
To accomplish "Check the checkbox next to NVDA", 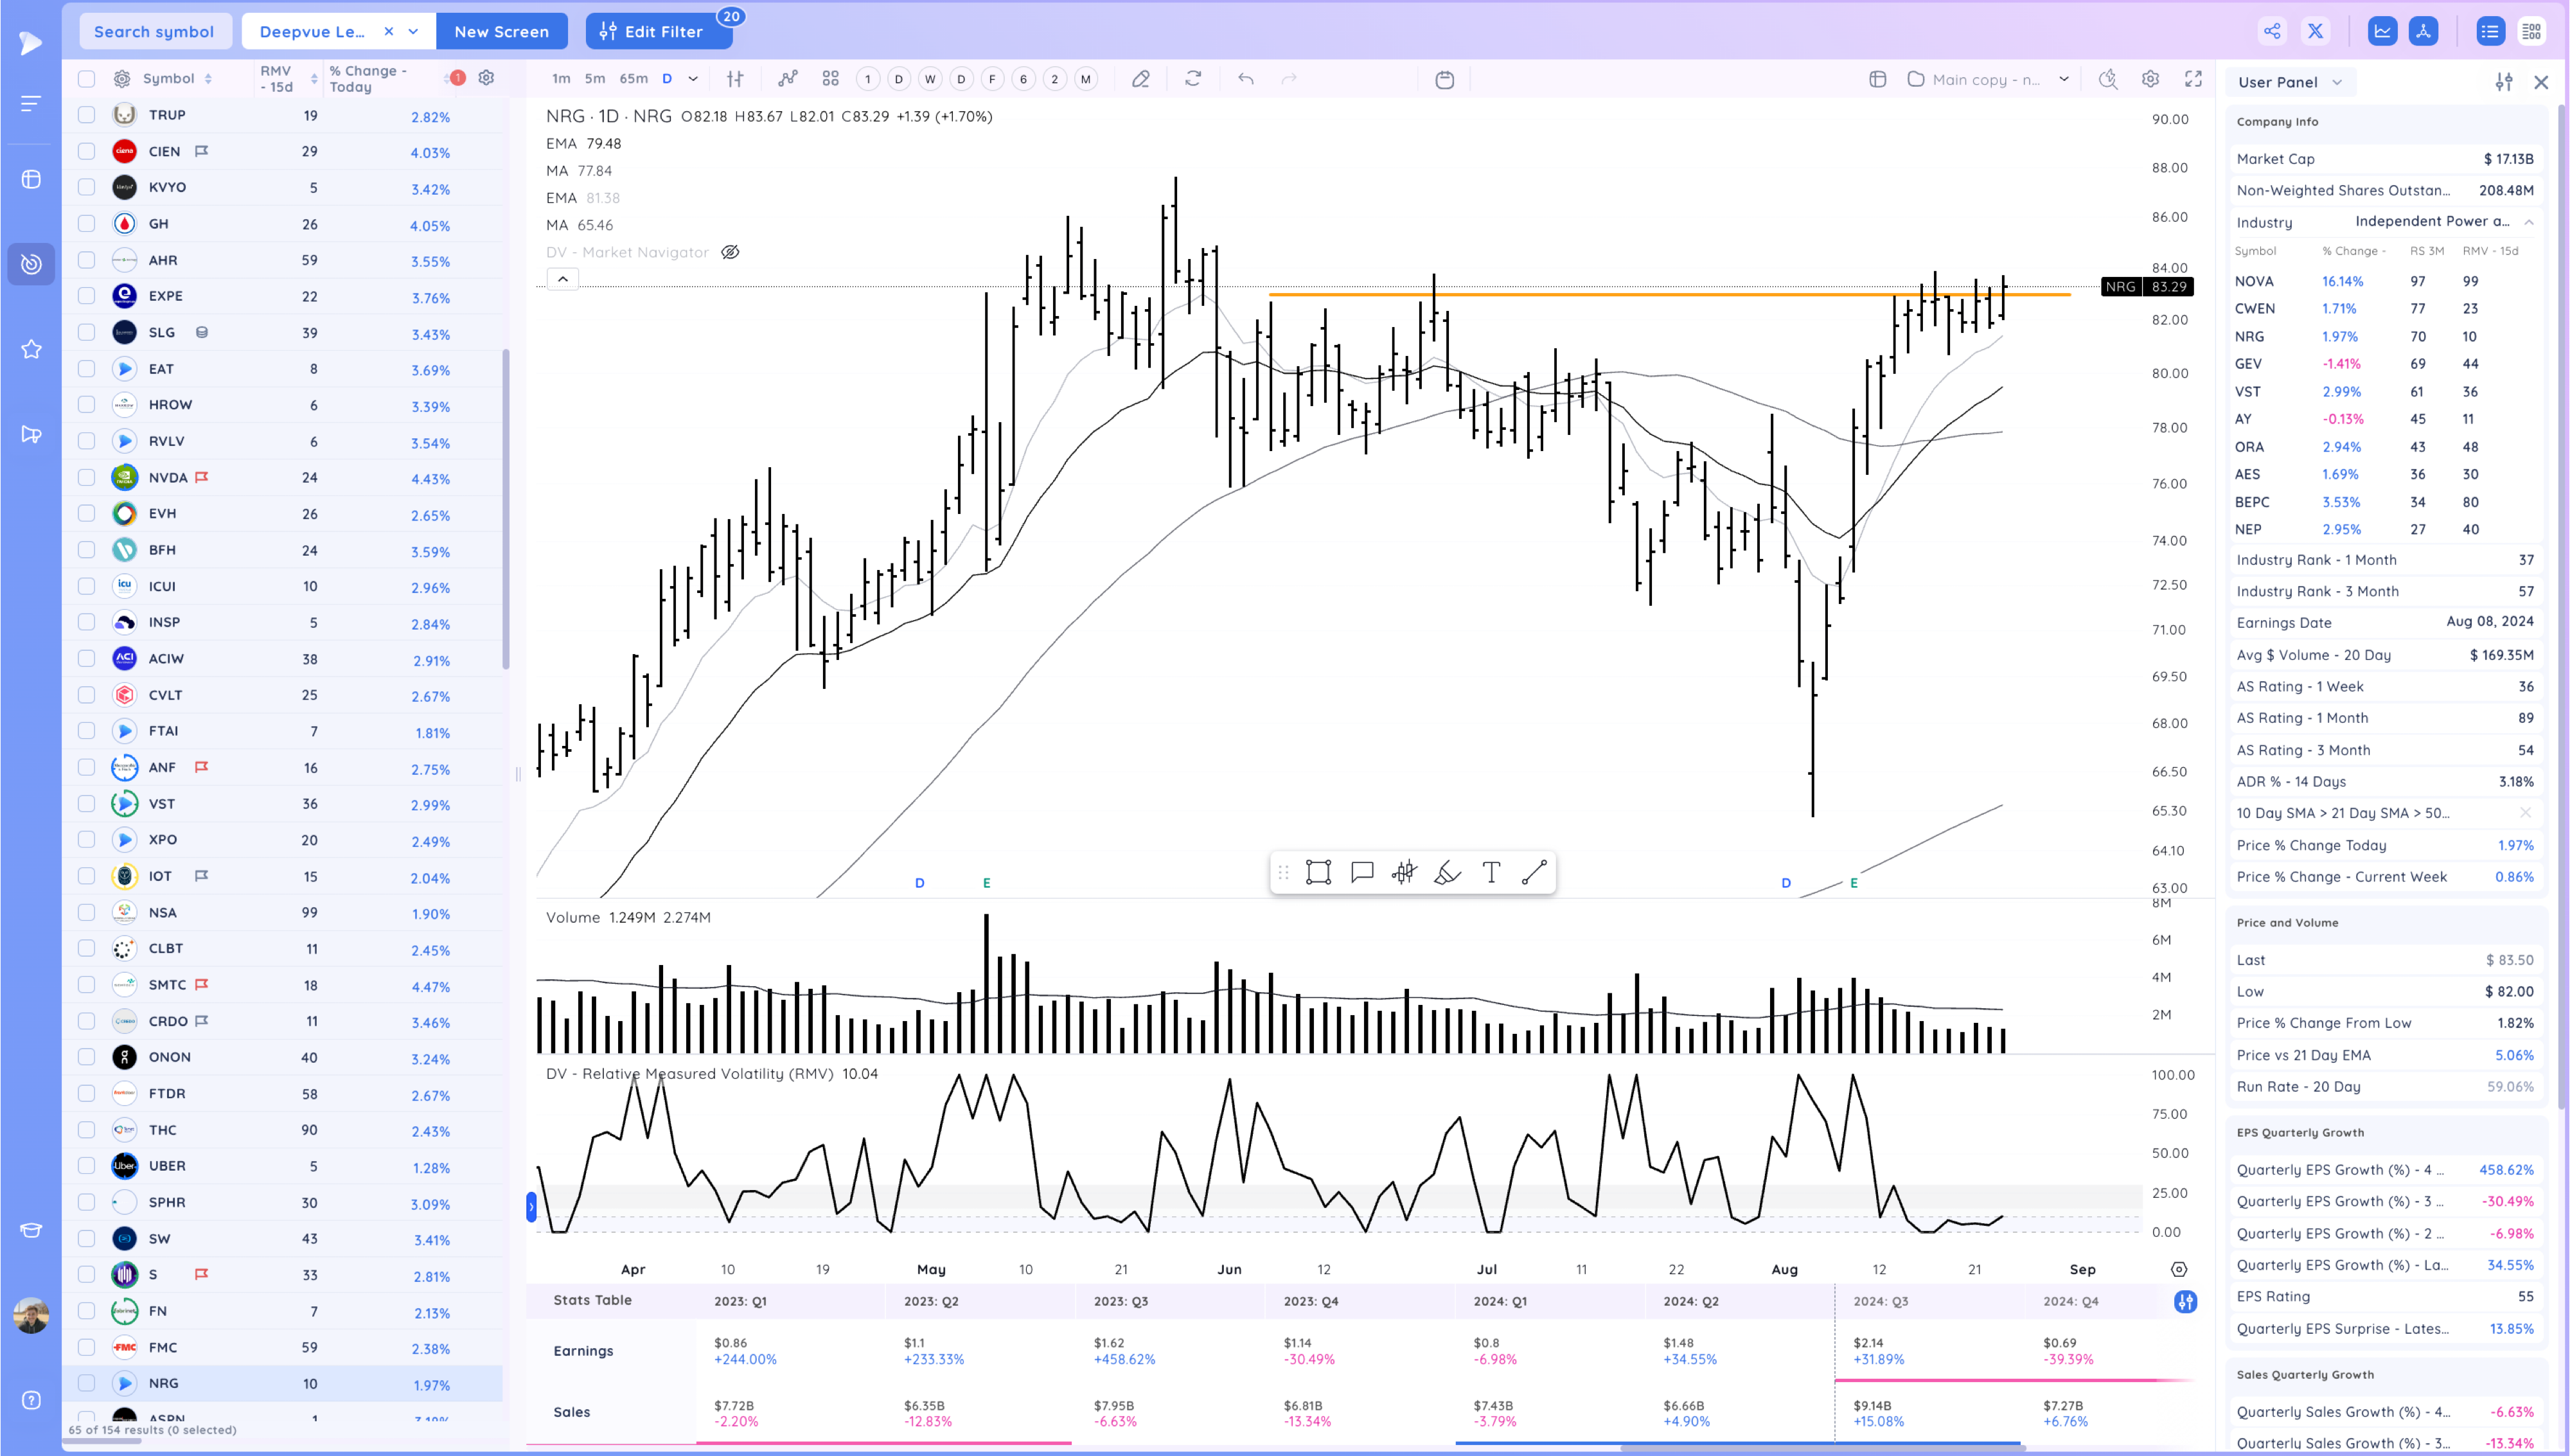I will [86, 478].
